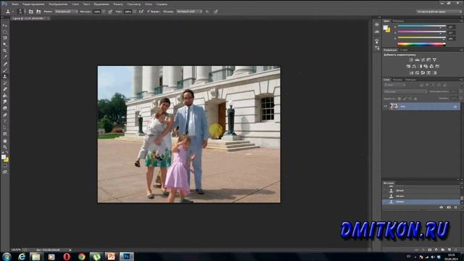
Task: Switch to the Каналы tab
Action: point(397,80)
